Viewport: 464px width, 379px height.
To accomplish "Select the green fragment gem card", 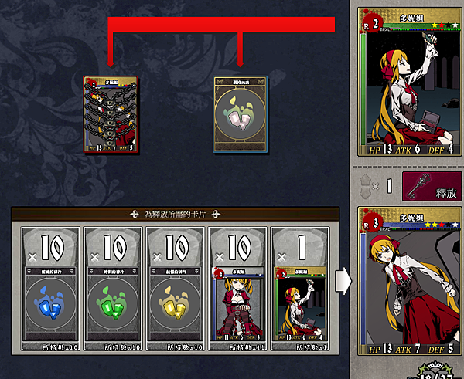I will pyautogui.click(x=113, y=304).
